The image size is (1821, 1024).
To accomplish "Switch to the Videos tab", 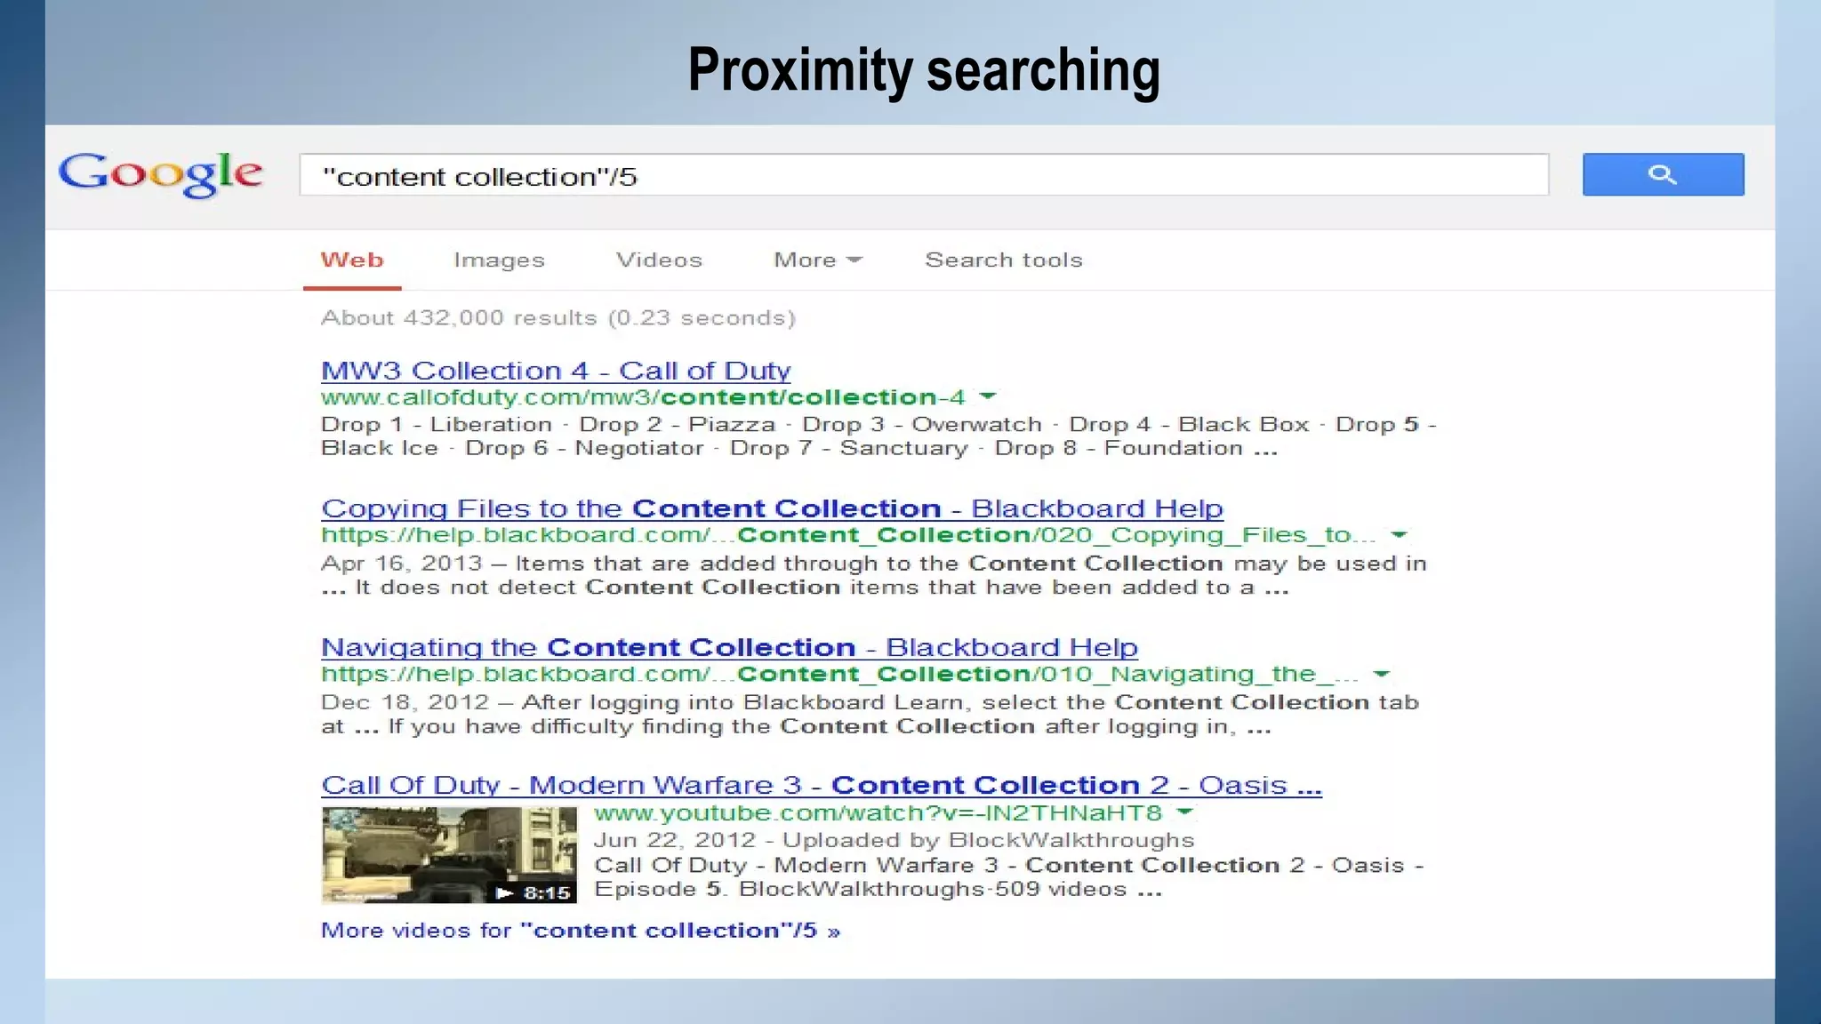I will click(x=659, y=260).
